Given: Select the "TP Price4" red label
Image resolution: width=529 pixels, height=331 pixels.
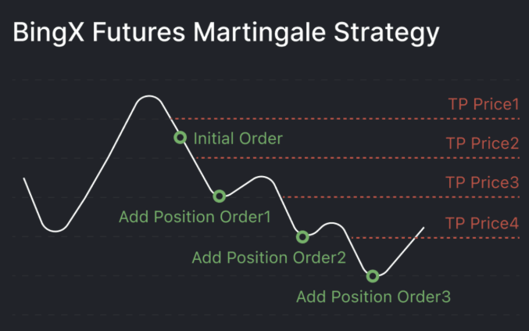Looking at the screenshot, I should pos(482,223).
